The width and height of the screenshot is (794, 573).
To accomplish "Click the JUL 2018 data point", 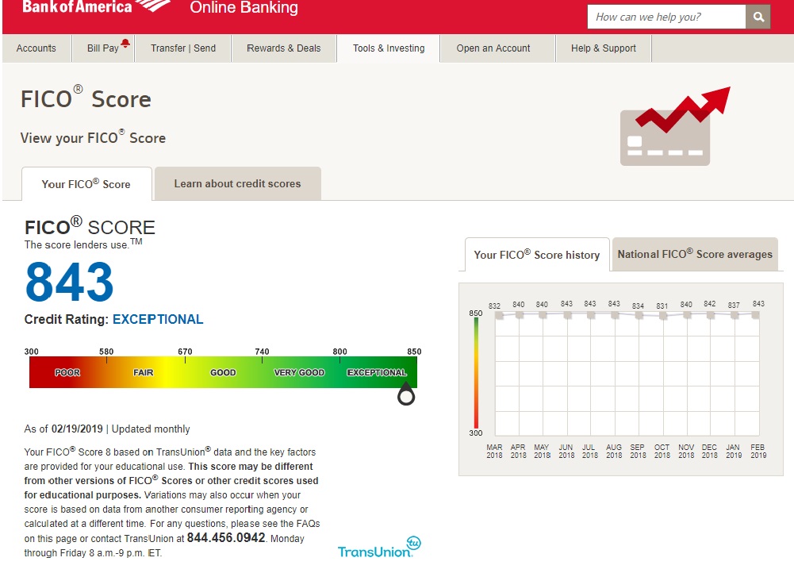I will click(591, 314).
